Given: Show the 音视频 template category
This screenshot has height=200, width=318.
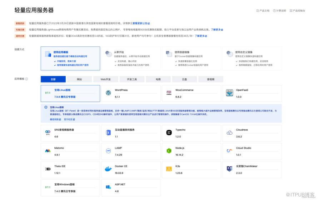Looking at the screenshot, I should [x=210, y=79].
